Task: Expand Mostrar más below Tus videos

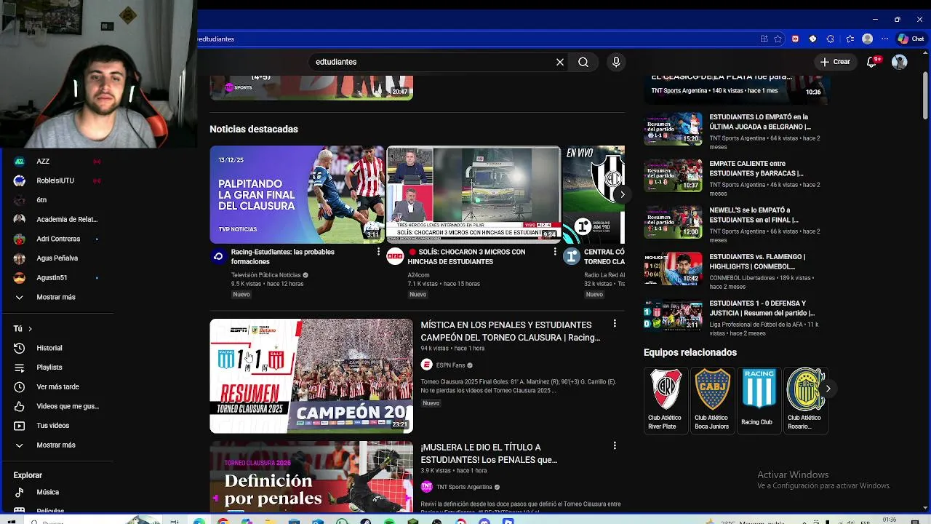Action: 57,445
